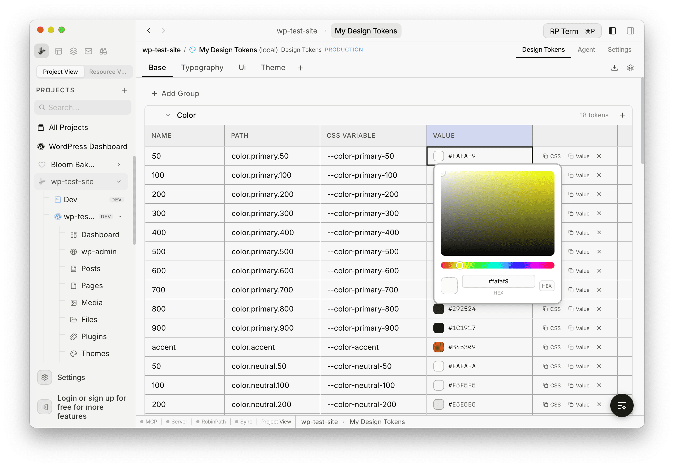Open the settings gear above the token table
This screenshot has height=467, width=674.
click(630, 68)
